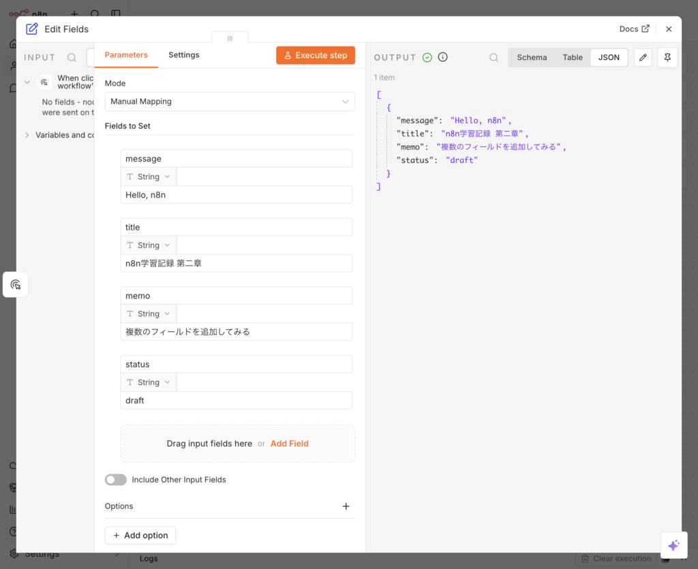Screen dimensions: 698x569
Task: Open the AI assistant sparkle button
Action: pyautogui.click(x=674, y=545)
